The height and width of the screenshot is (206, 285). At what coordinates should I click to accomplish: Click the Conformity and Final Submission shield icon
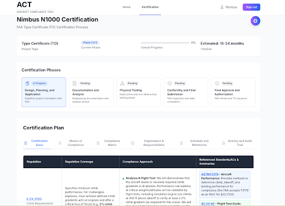pyautogui.click(x=170, y=84)
